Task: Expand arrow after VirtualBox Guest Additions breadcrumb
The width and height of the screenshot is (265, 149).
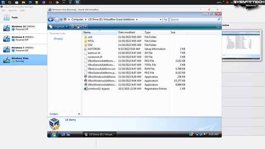Action: (137, 19)
